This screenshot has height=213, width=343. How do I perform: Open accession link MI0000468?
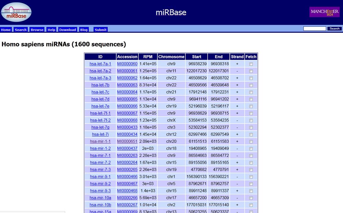[x=127, y=191]
